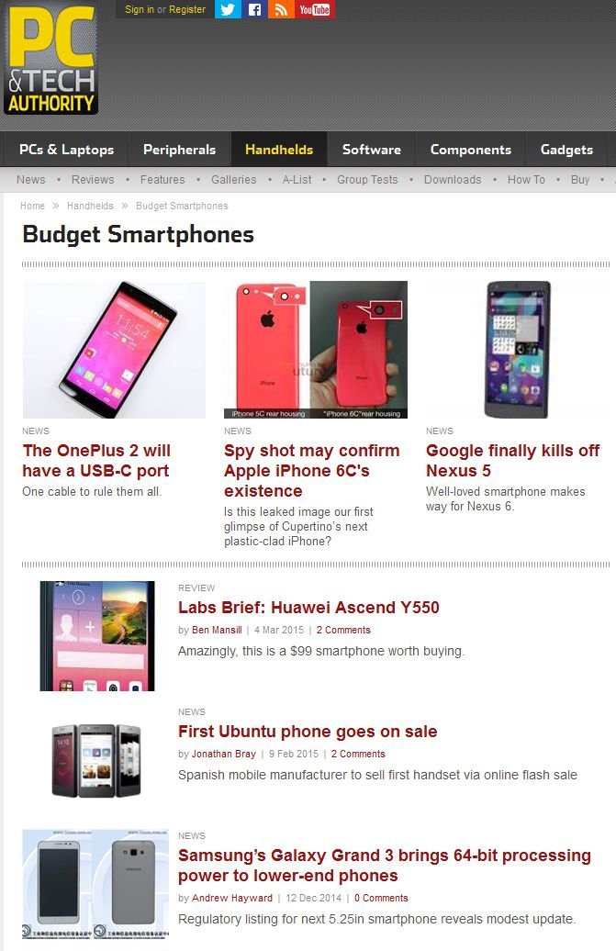Viewport: 616px width, 951px height.
Task: Go to PCs & Laptops section
Action: pos(67,150)
